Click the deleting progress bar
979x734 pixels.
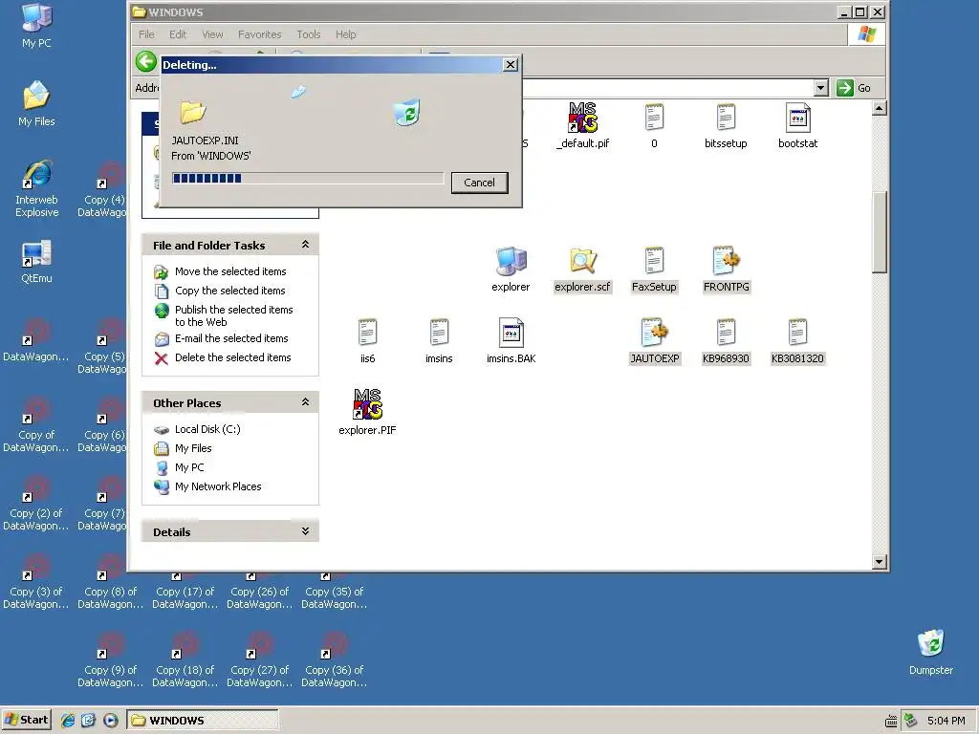click(308, 179)
